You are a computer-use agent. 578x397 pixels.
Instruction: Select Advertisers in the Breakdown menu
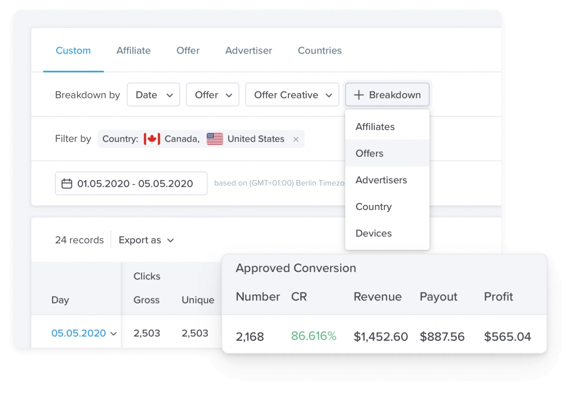381,180
